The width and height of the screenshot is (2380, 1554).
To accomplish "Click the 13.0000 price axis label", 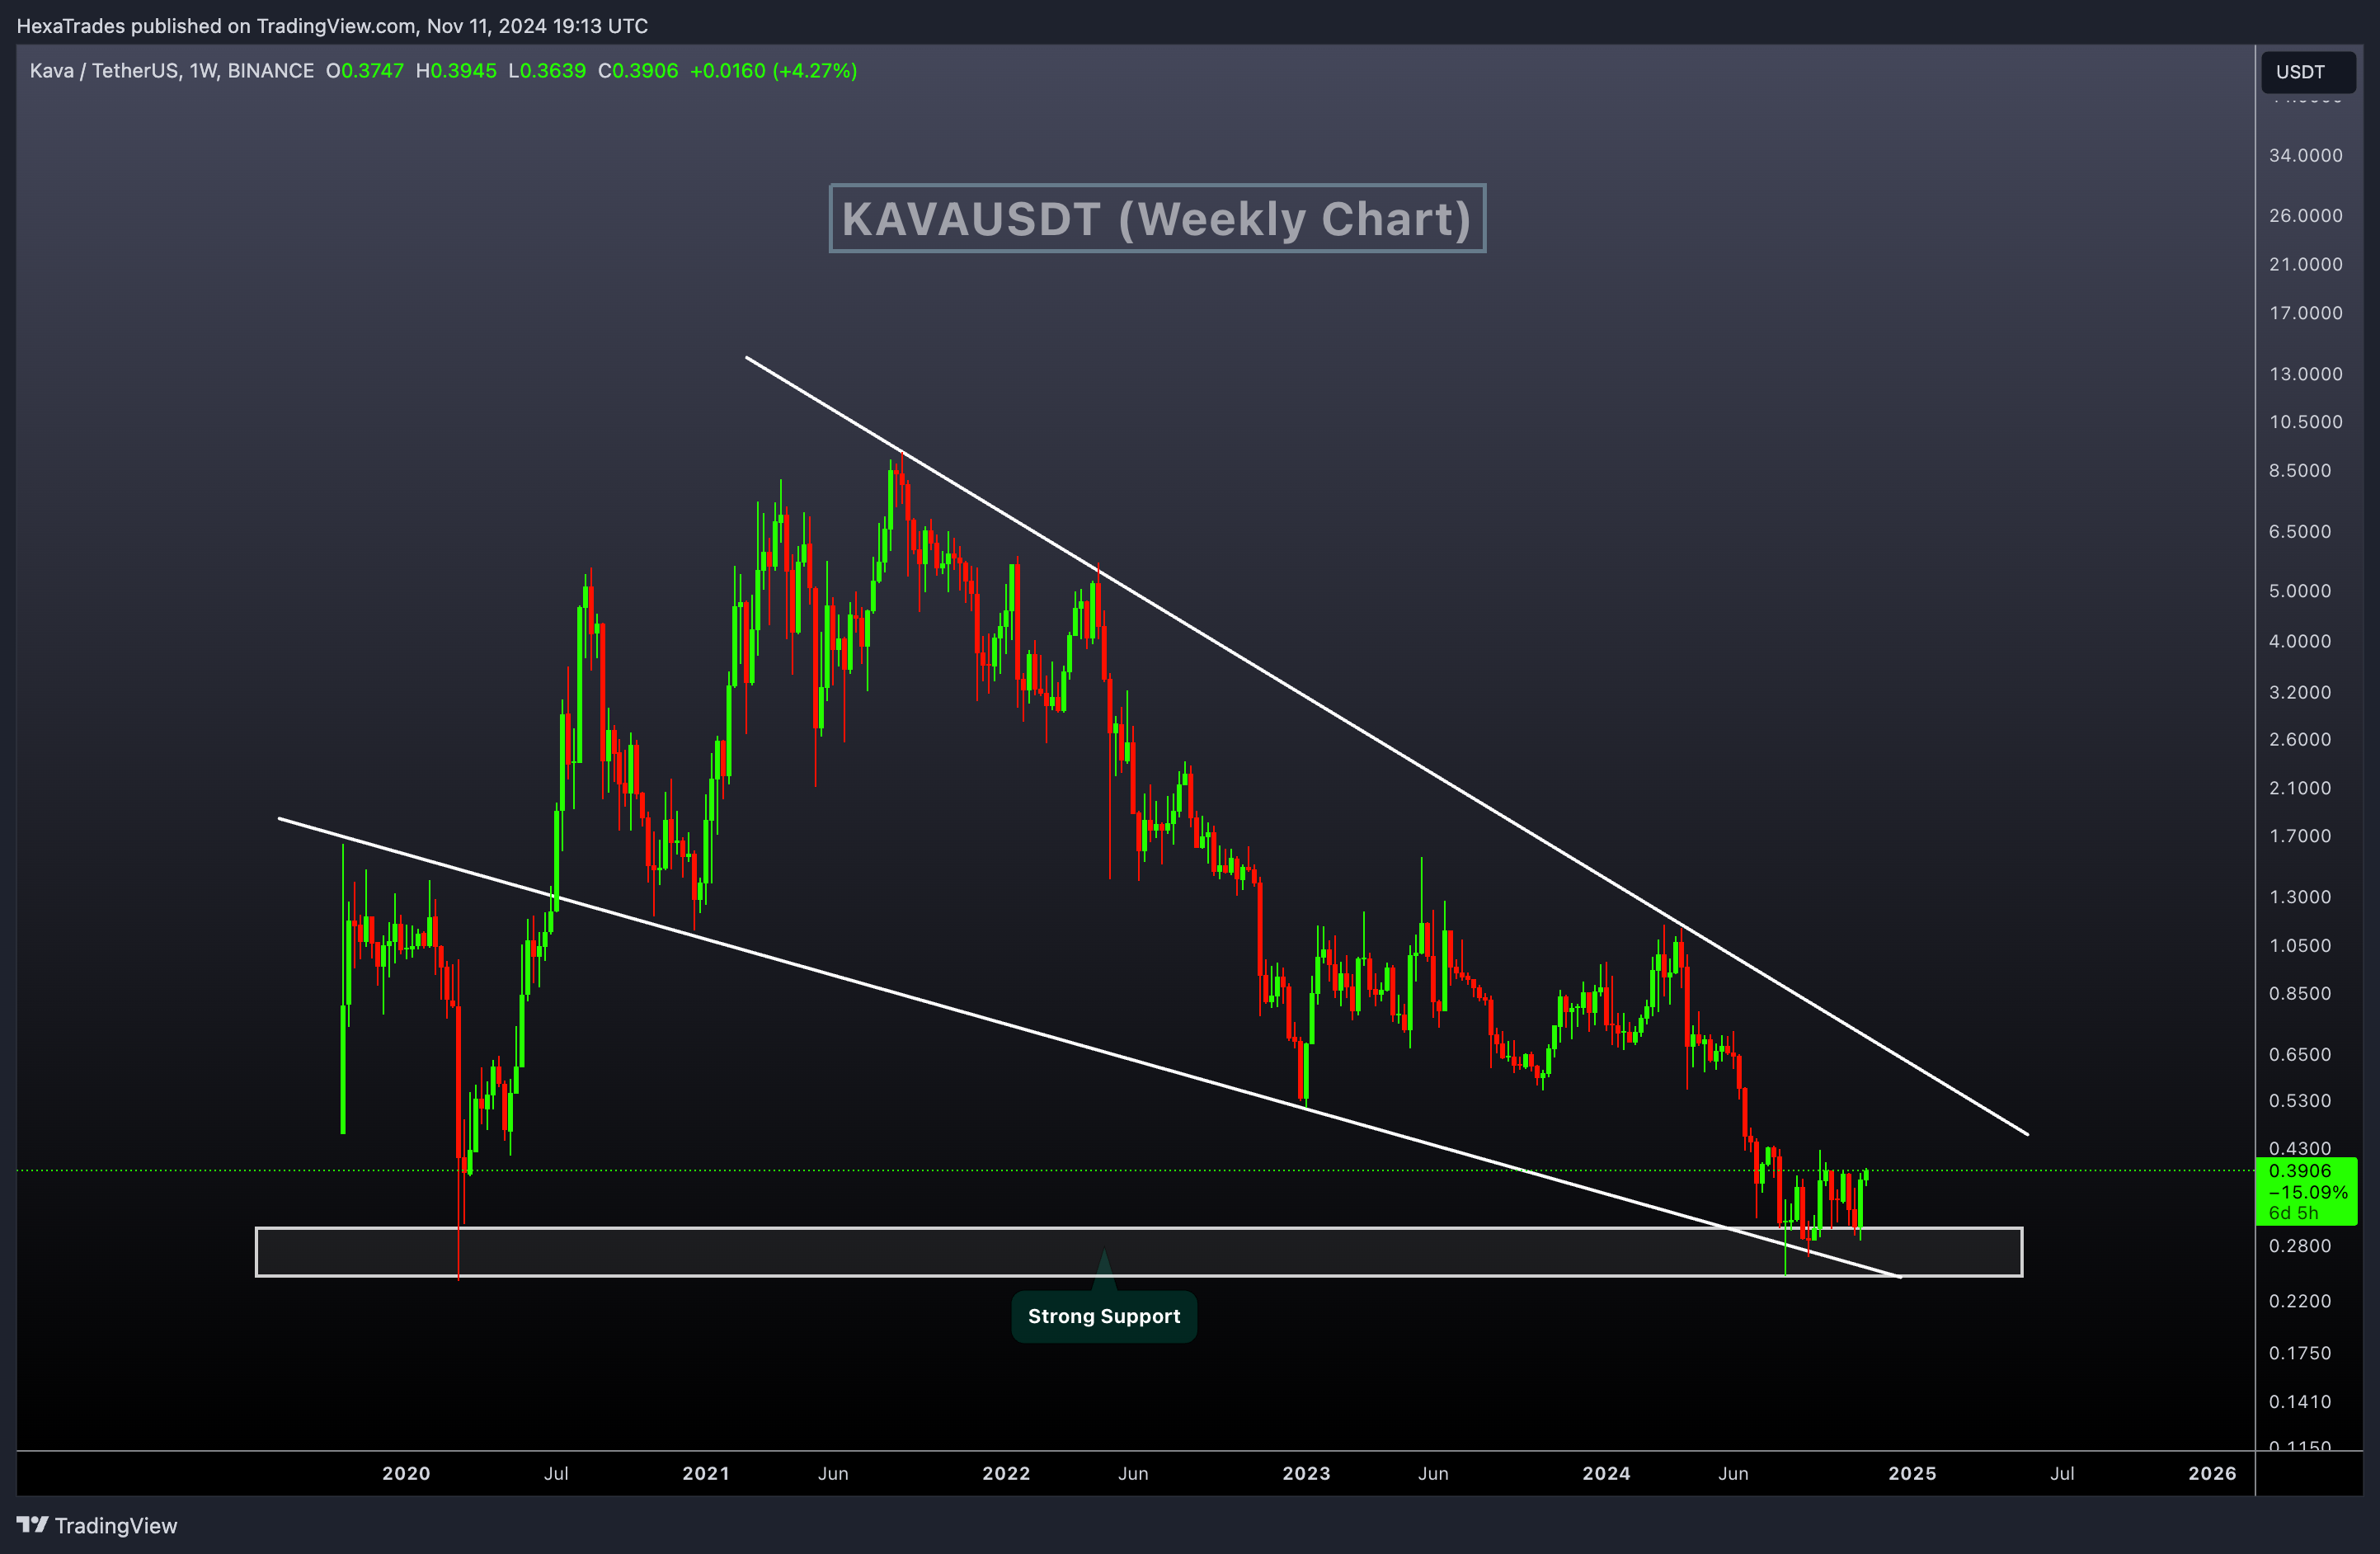I will pos(2305,374).
